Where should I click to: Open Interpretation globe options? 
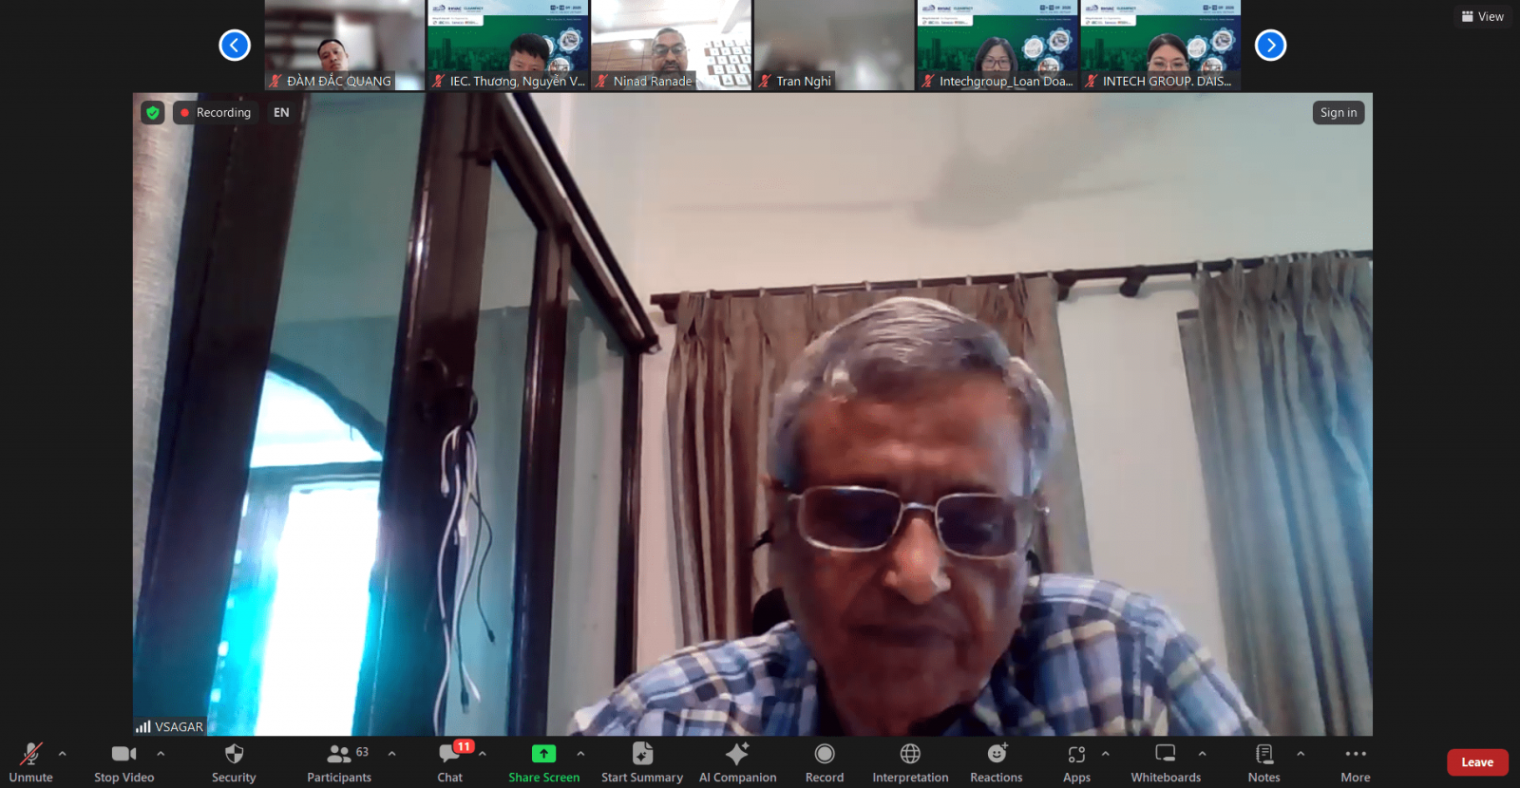click(910, 762)
